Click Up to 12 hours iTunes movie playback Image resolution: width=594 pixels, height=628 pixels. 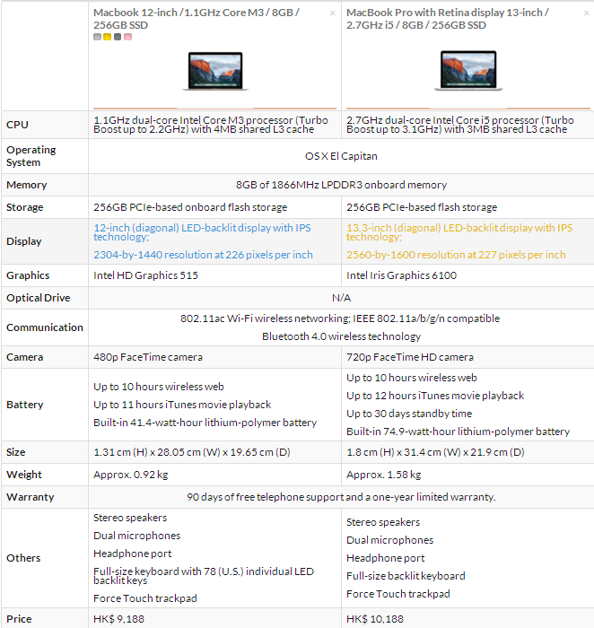point(435,396)
